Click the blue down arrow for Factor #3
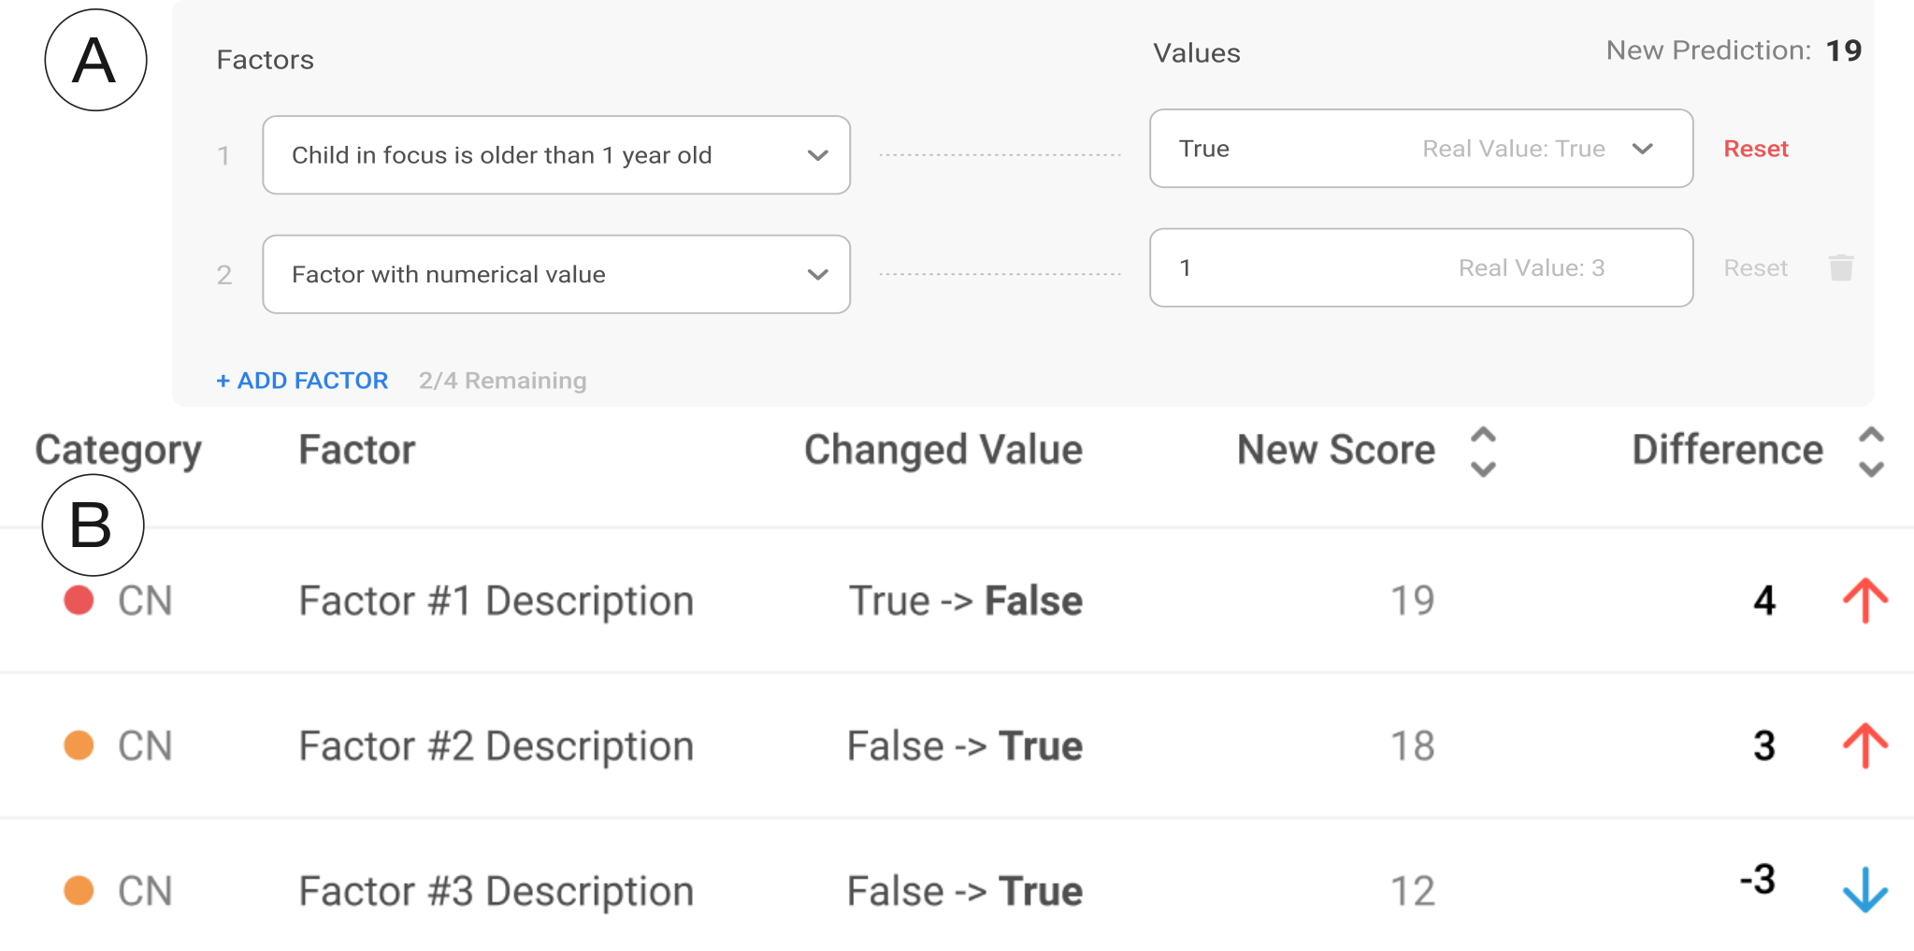The height and width of the screenshot is (951, 1914). (x=1864, y=889)
